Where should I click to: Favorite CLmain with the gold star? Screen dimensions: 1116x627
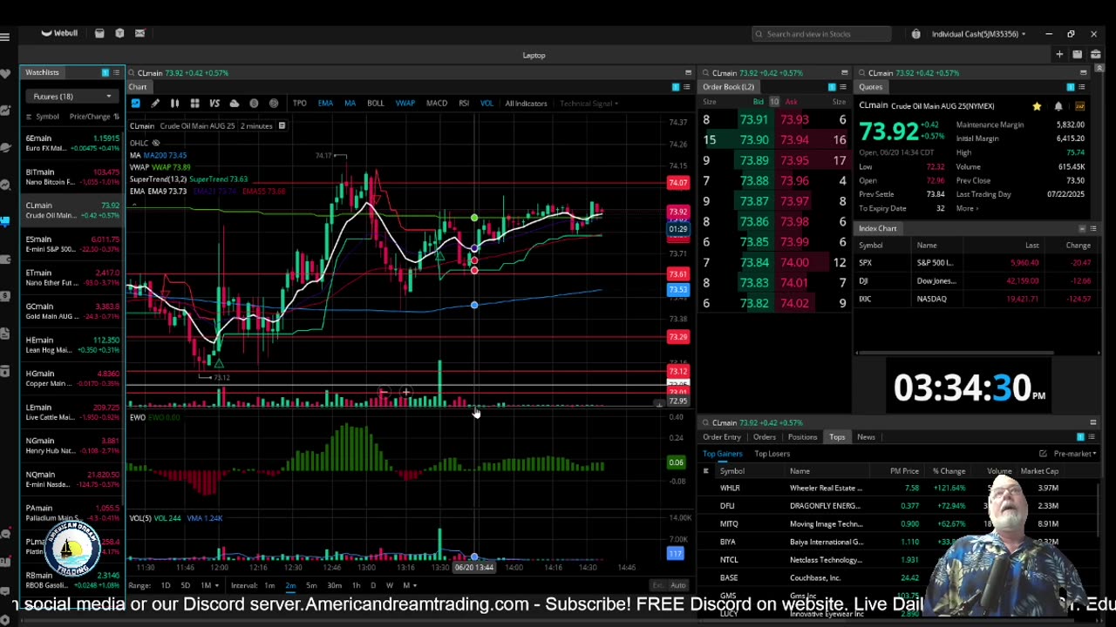(x=1037, y=106)
